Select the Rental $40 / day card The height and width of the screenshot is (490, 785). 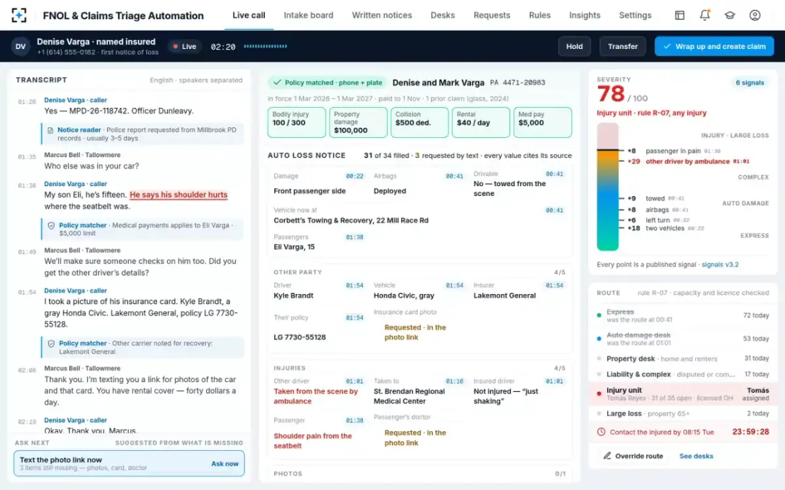(x=481, y=122)
